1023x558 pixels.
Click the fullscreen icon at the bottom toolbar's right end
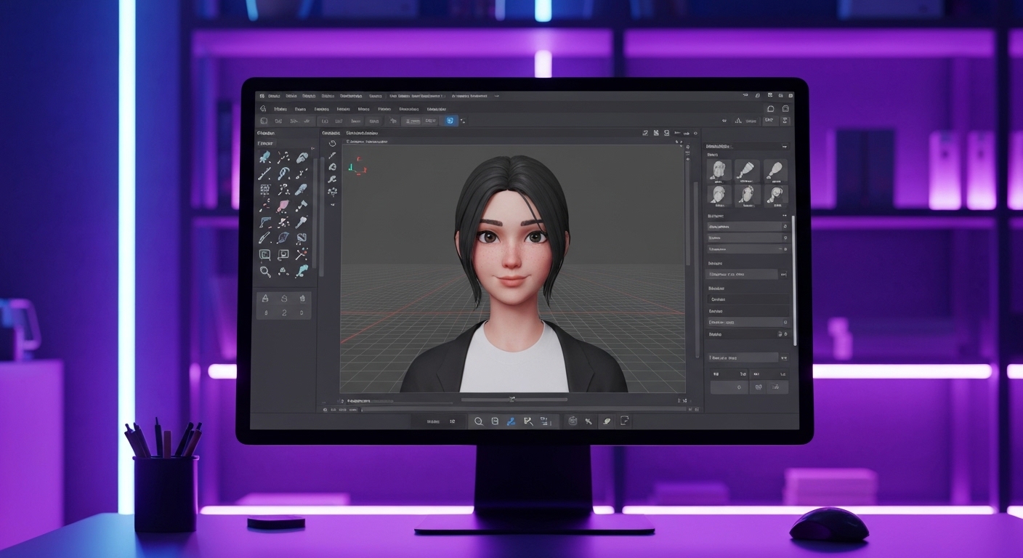pyautogui.click(x=625, y=421)
